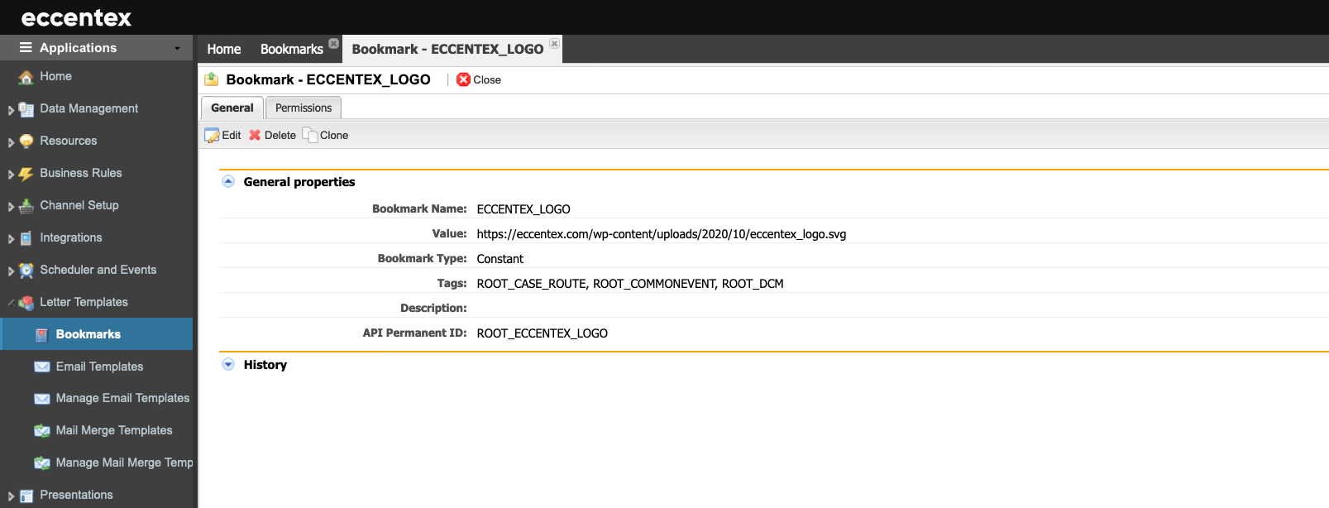
Task: Click the eccentex logo
Action: point(76,17)
